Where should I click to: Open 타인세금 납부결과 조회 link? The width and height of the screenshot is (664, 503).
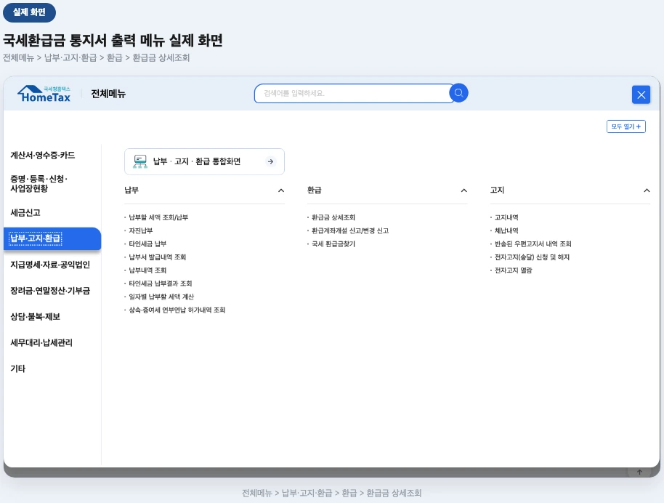point(161,283)
